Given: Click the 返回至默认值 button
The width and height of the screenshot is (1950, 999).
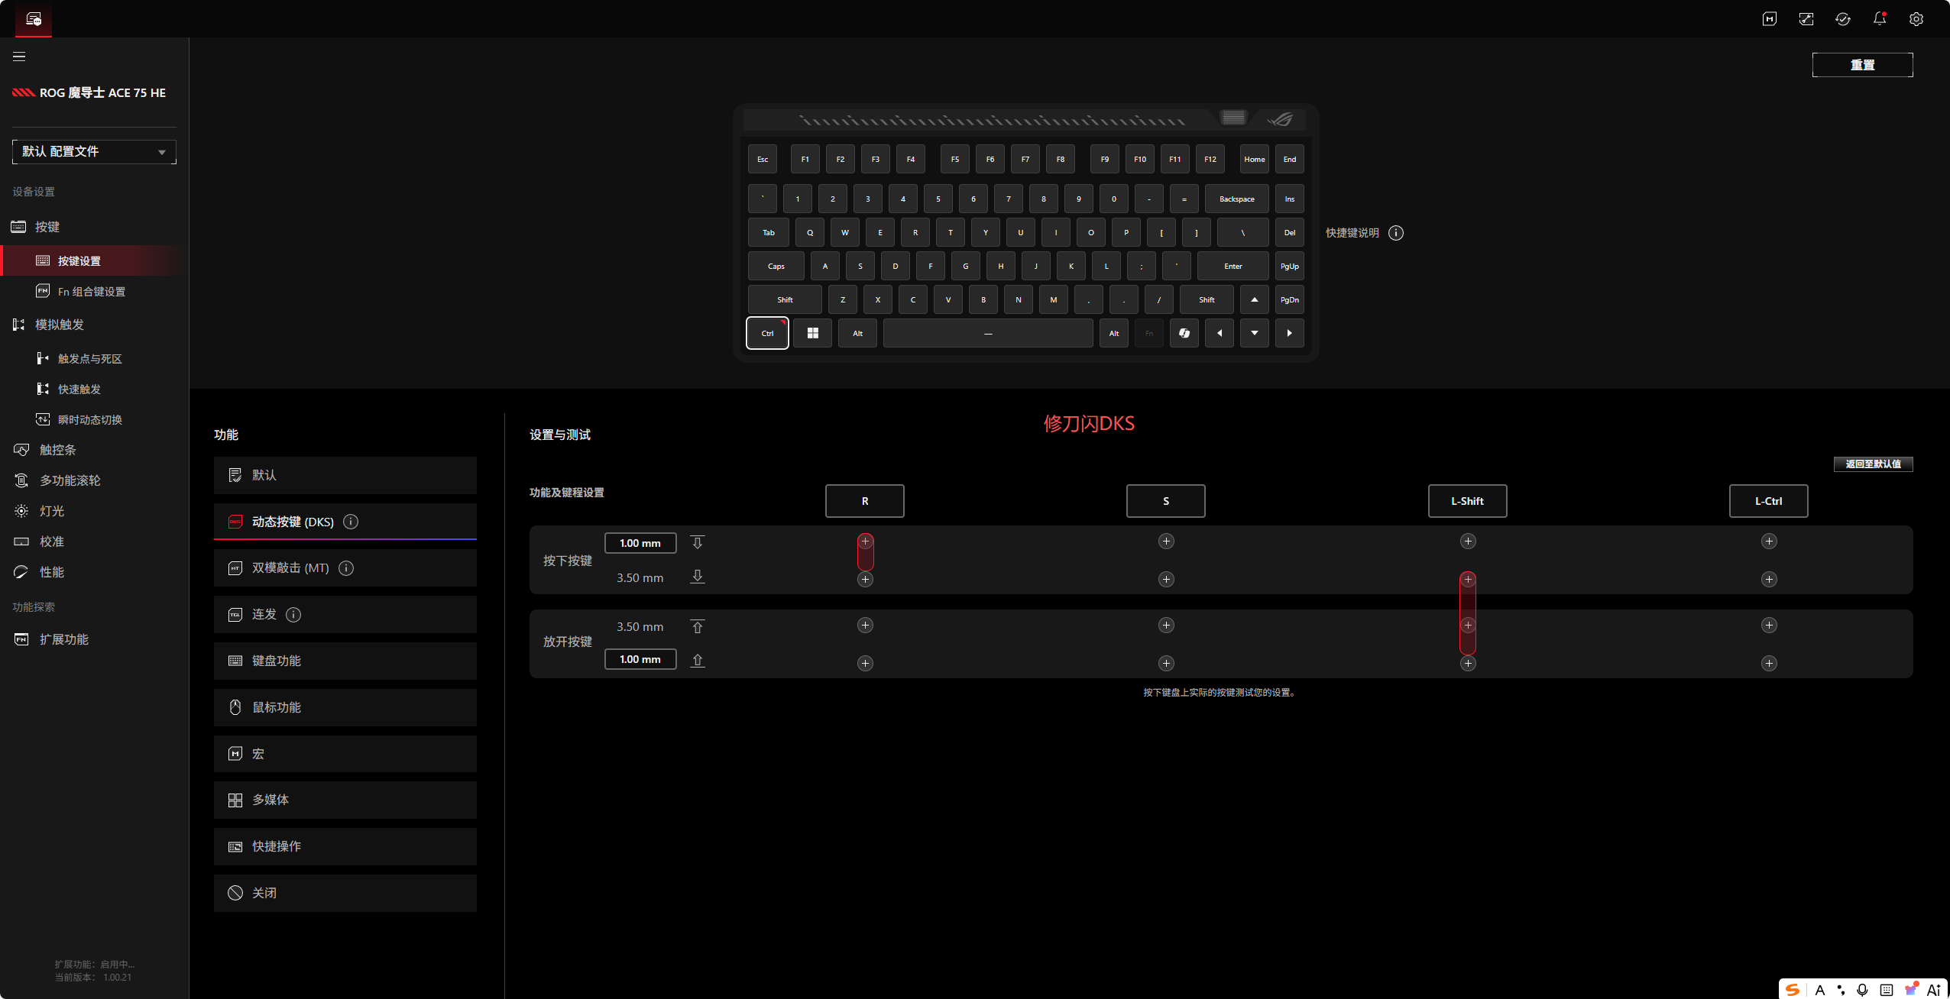Looking at the screenshot, I should point(1873,464).
